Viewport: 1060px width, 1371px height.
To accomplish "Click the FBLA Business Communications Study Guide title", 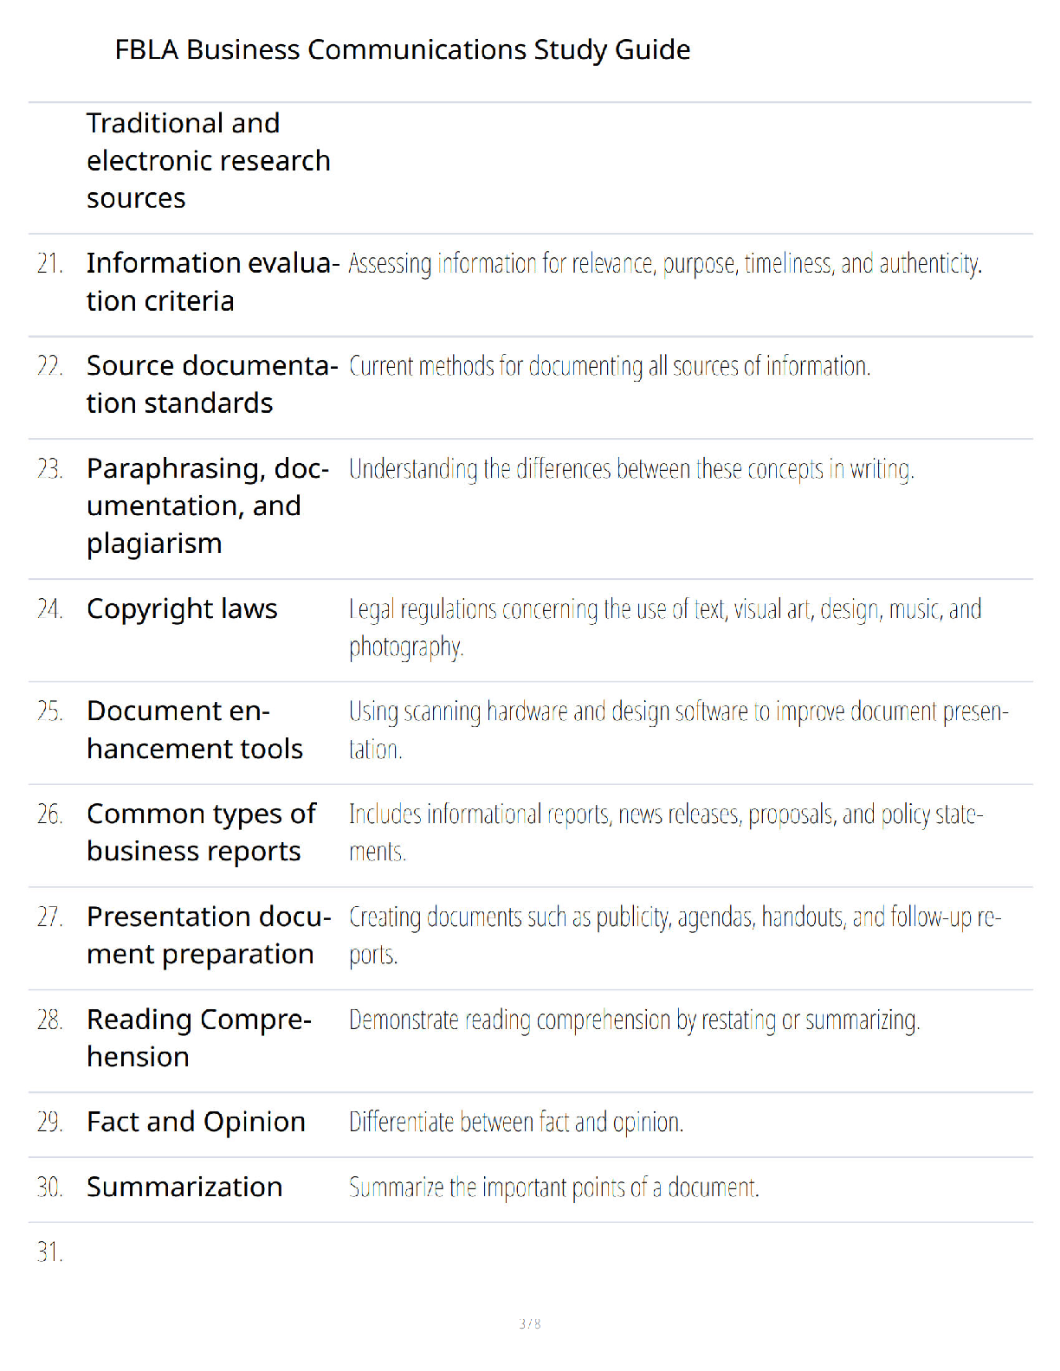I will point(403,50).
